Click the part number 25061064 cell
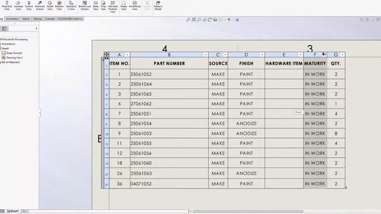Screen dimensions: 381x214 169,84
